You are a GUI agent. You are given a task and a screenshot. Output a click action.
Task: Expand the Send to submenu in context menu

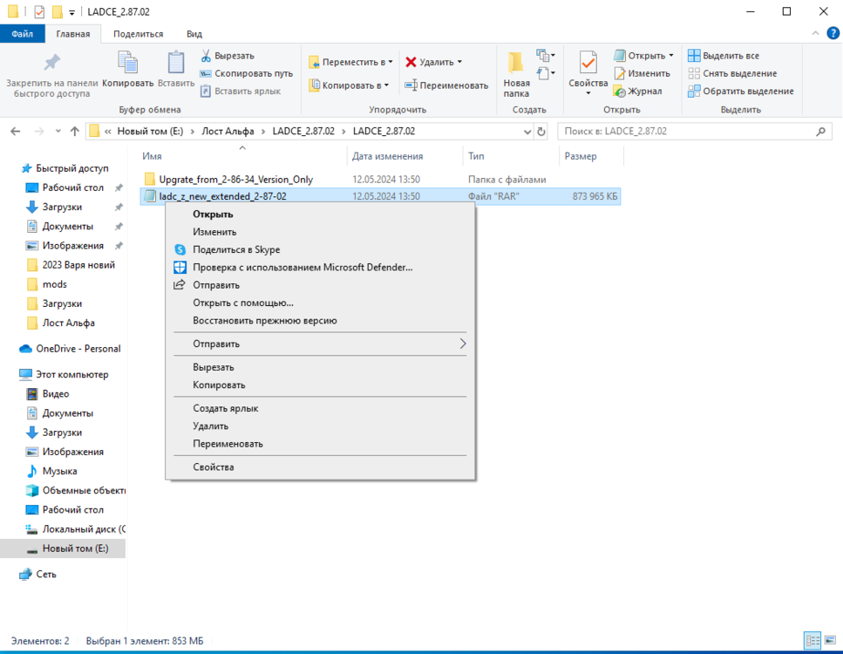tap(463, 344)
